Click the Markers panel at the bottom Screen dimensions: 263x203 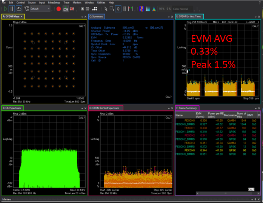(x=7, y=199)
